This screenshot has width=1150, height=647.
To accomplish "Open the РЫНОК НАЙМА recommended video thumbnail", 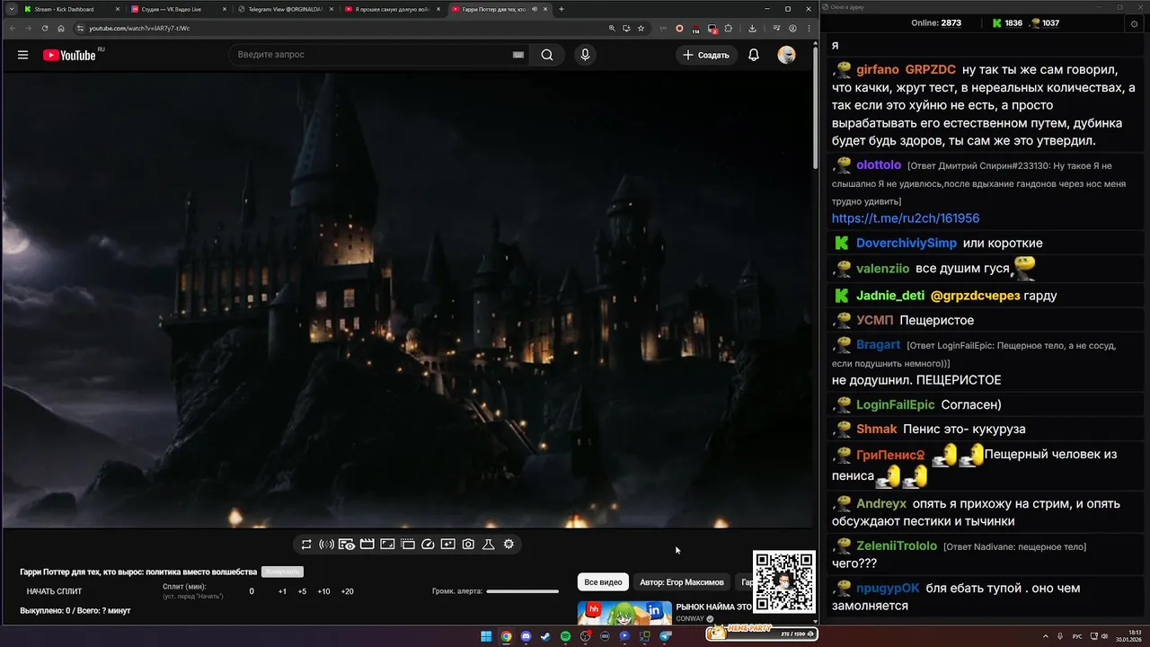I will [x=624, y=613].
